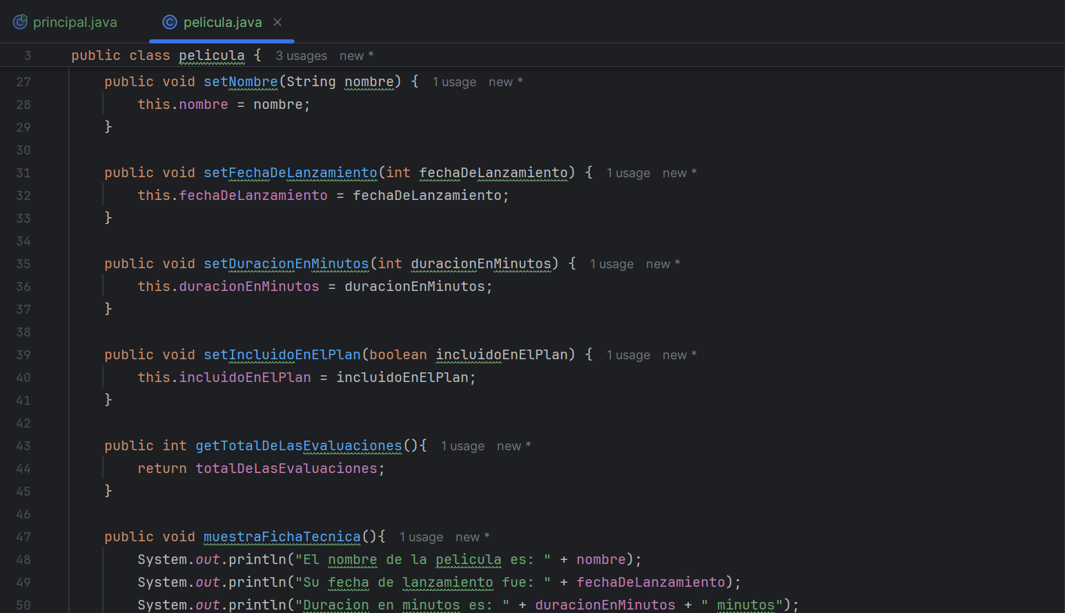Click the 'String nombre' parameter on line 27
1065x613 pixels.
click(x=340, y=81)
